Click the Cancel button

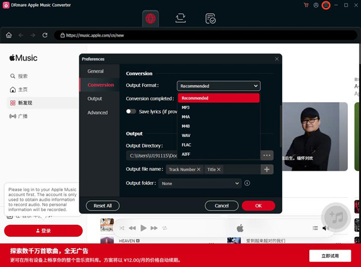coord(221,206)
